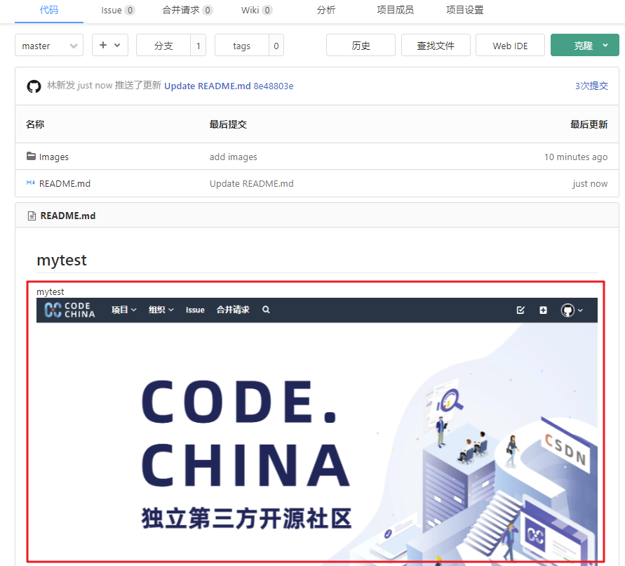The width and height of the screenshot is (625, 566).
Task: Open the 项目设置 tab
Action: tap(464, 11)
